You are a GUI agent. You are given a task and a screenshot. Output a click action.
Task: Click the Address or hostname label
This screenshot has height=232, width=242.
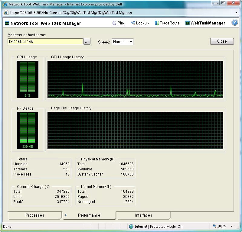click(27, 35)
